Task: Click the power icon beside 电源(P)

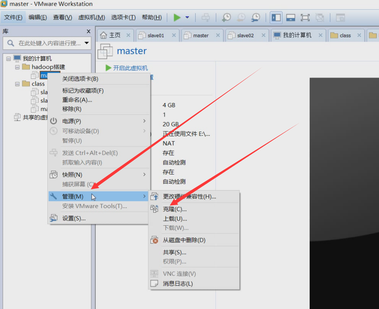Action: point(54,121)
